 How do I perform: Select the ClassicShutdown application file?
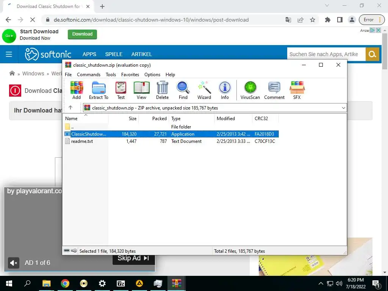point(171,134)
